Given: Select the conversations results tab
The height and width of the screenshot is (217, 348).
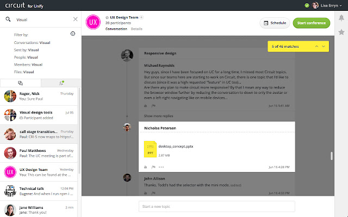Looking at the screenshot, I should 20,82.
